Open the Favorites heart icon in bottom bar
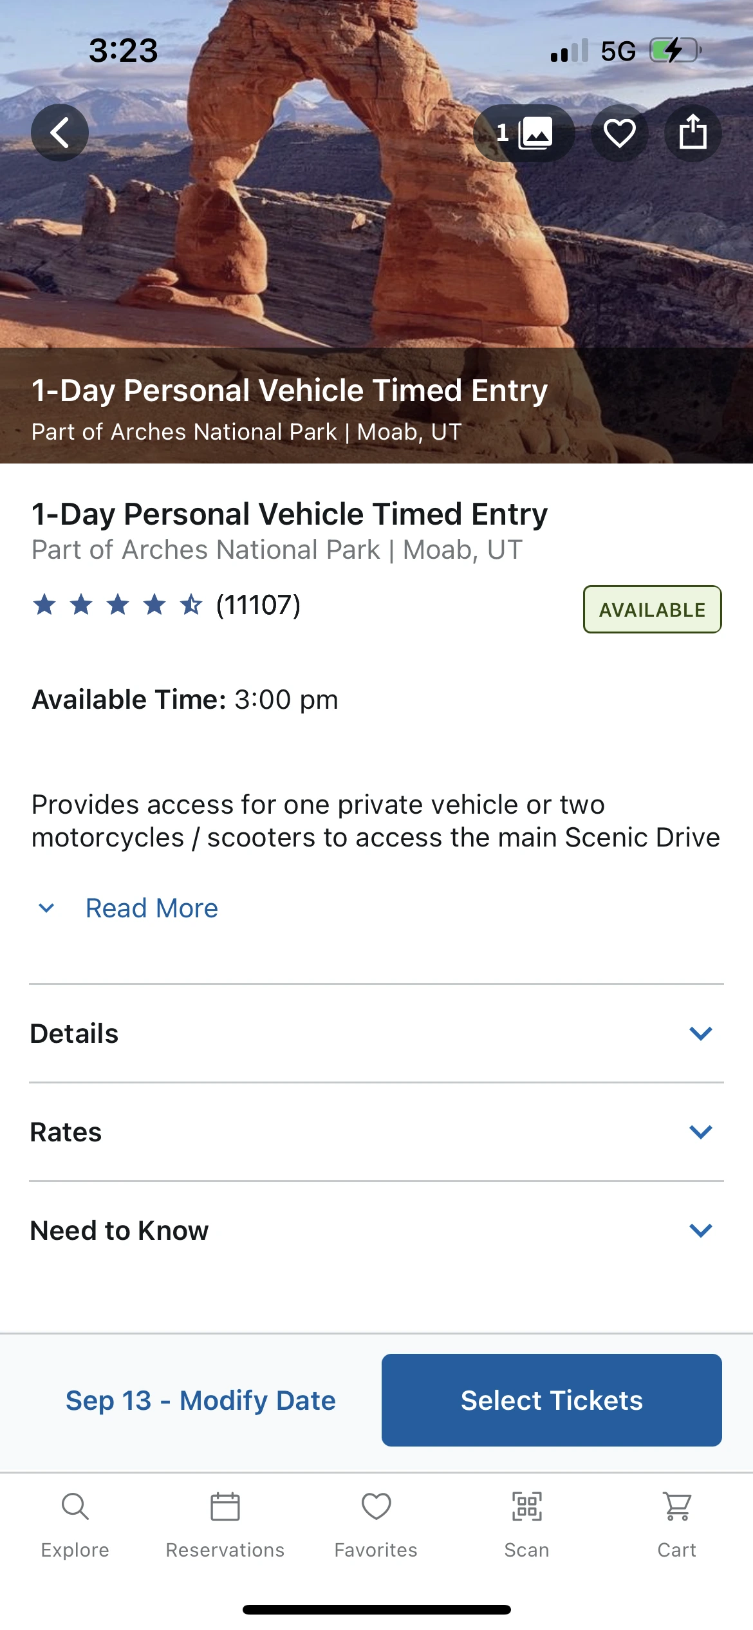Screen dimensions: 753x1630 [x=376, y=1525]
